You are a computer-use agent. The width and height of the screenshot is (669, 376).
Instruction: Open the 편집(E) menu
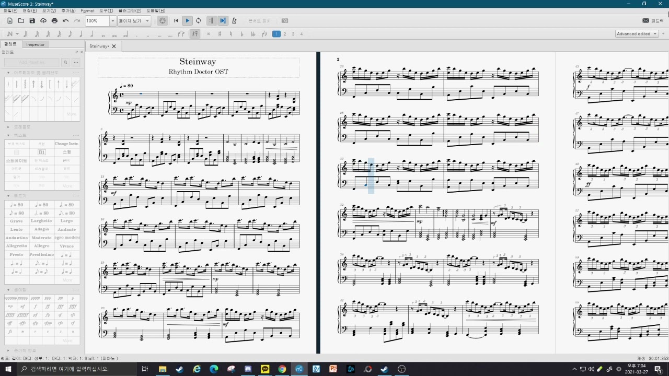(30, 10)
